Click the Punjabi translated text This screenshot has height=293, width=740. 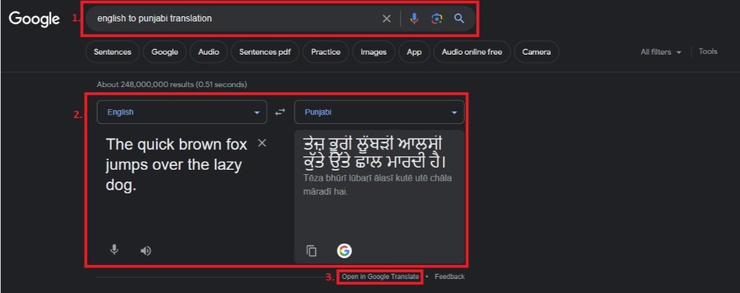375,154
